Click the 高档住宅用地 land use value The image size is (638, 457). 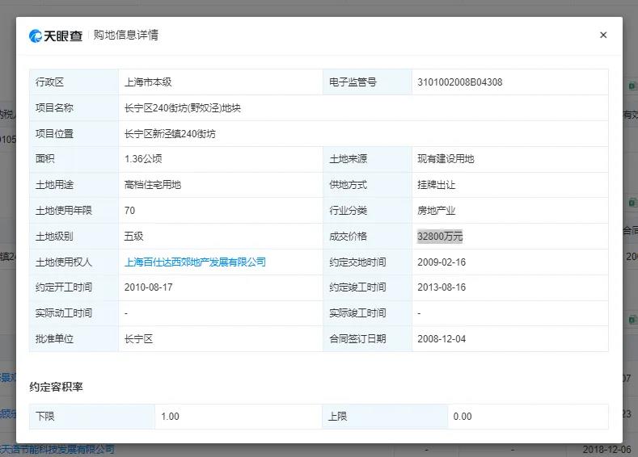click(153, 185)
